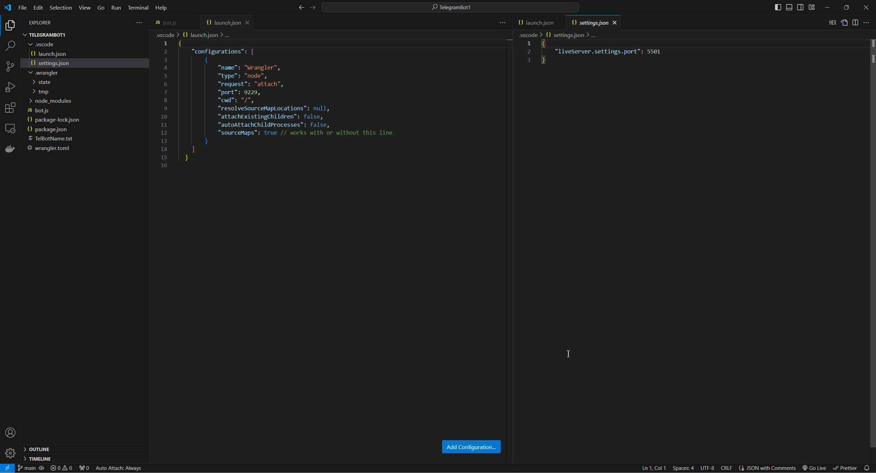
Task: Open the Source Control view
Action: tap(10, 66)
